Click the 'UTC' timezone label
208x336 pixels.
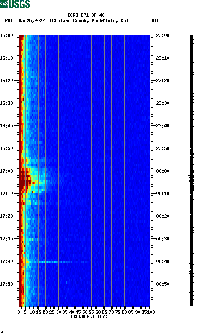156,21
